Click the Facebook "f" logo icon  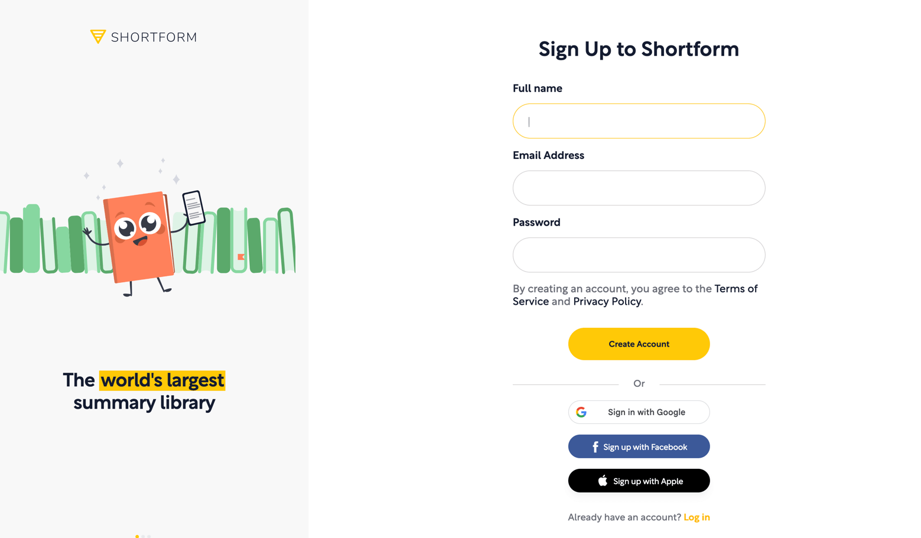click(595, 447)
